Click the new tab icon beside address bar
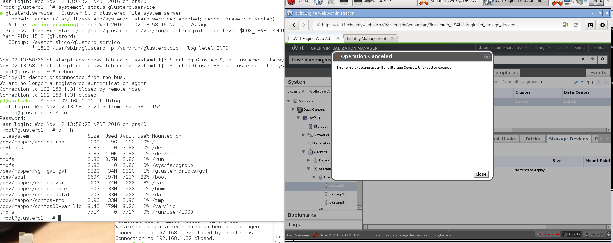This screenshot has width=613, height=243. [x=591, y=25]
